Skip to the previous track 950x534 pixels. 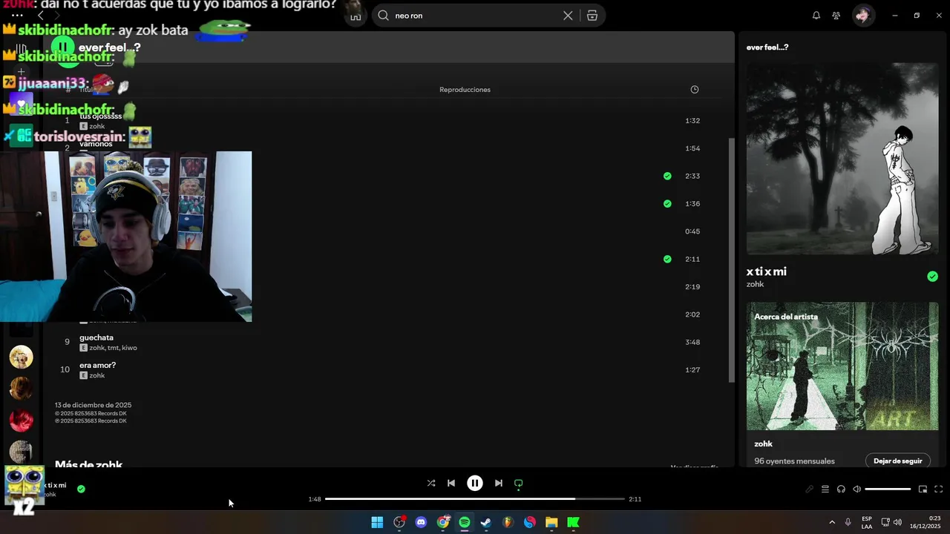click(451, 483)
